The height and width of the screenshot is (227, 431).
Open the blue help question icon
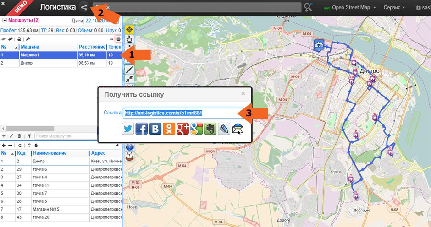129,147
